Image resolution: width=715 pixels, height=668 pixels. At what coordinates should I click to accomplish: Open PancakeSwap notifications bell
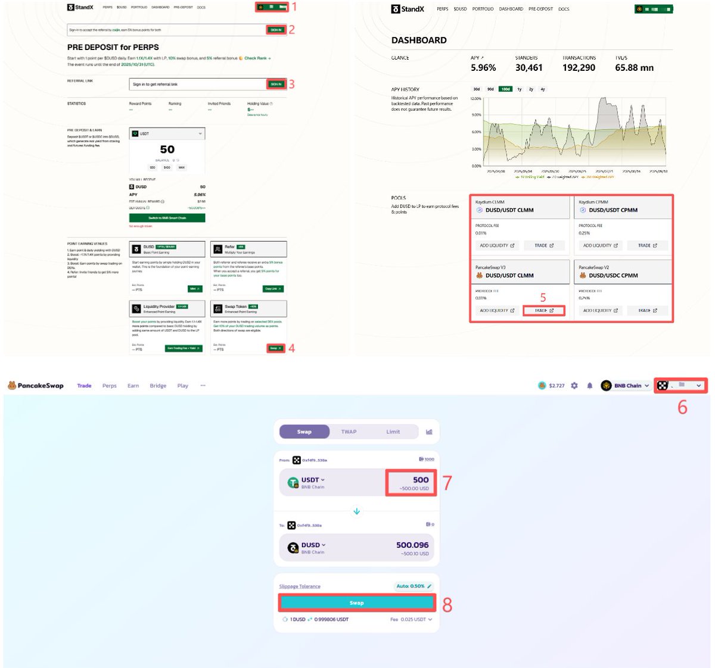point(590,386)
